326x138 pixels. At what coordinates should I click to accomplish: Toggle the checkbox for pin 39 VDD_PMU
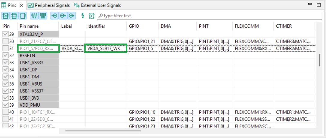tap(5, 105)
